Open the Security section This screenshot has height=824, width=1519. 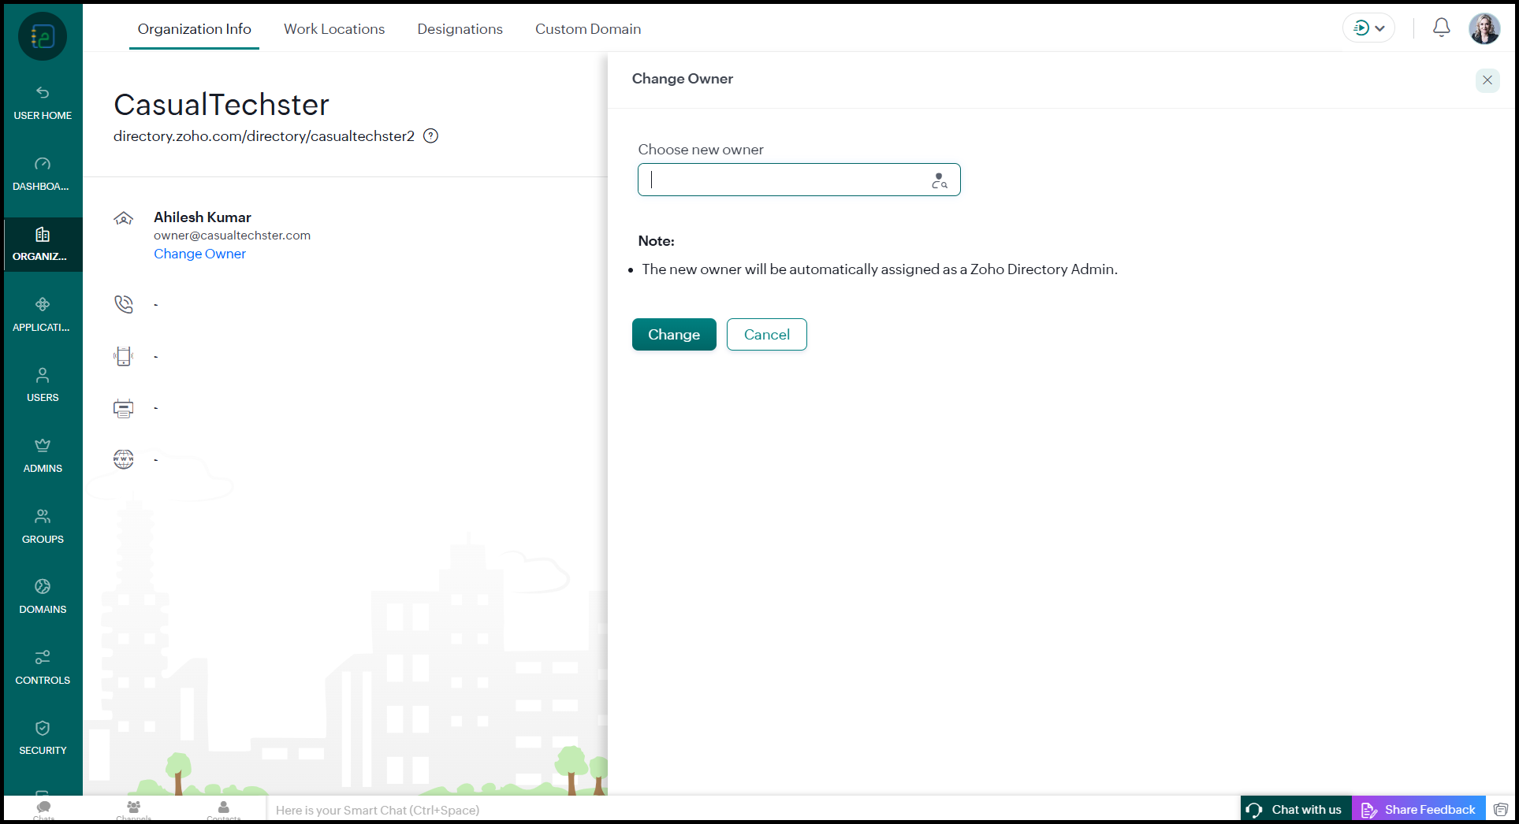pos(43,738)
